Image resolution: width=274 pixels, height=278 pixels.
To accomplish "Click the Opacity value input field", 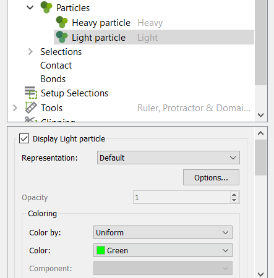I will [181, 197].
